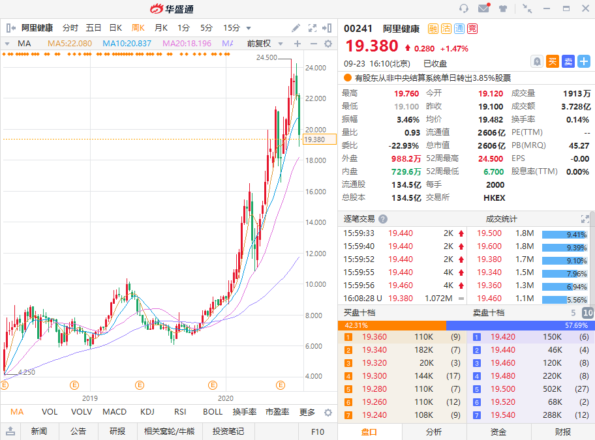Click the compact window shrink icon
The height and width of the screenshot is (440, 595).
pyautogui.click(x=527, y=8)
